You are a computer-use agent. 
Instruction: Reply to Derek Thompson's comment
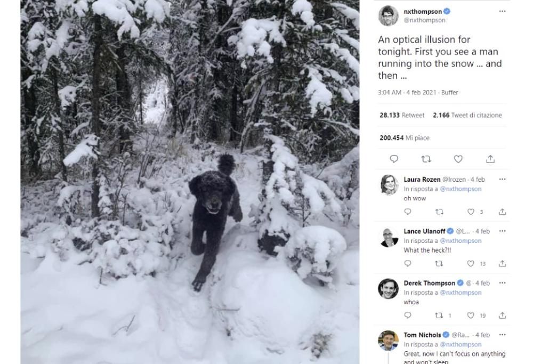click(x=408, y=316)
